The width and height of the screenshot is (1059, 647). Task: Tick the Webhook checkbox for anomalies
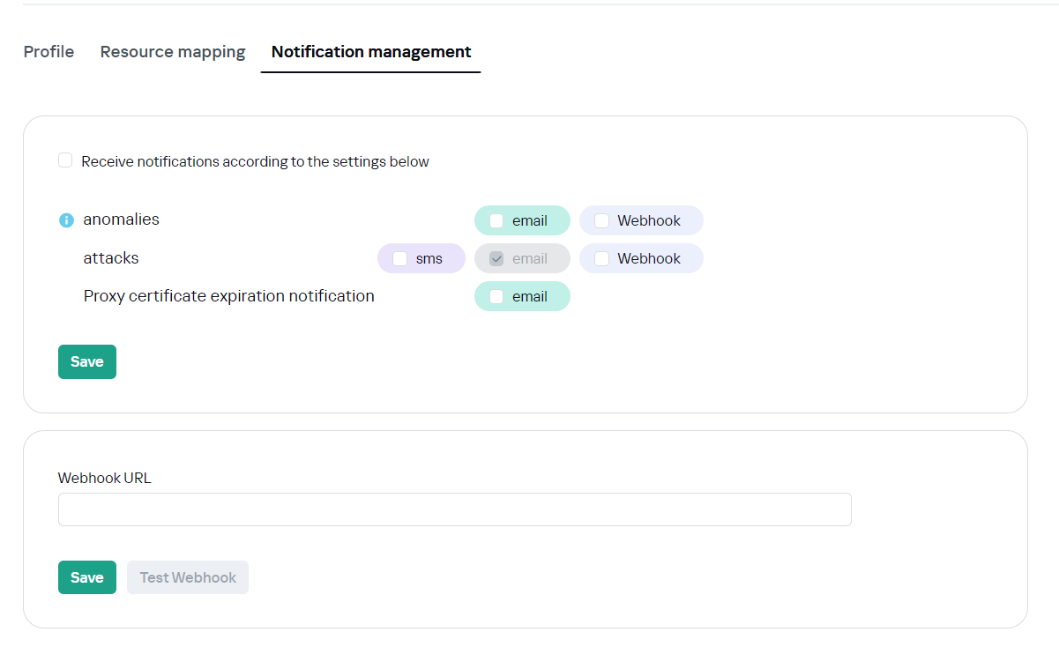tap(601, 221)
